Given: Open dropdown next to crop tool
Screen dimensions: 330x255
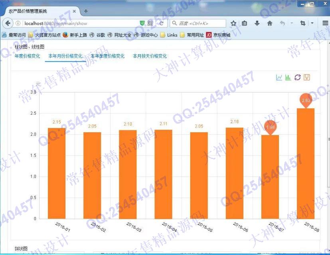Looking at the screenshot, I should [x=312, y=23].
